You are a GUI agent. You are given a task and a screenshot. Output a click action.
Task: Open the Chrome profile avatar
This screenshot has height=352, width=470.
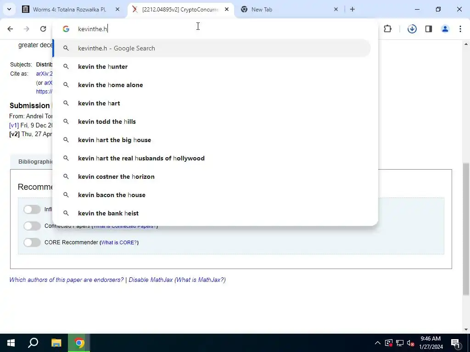(x=445, y=29)
